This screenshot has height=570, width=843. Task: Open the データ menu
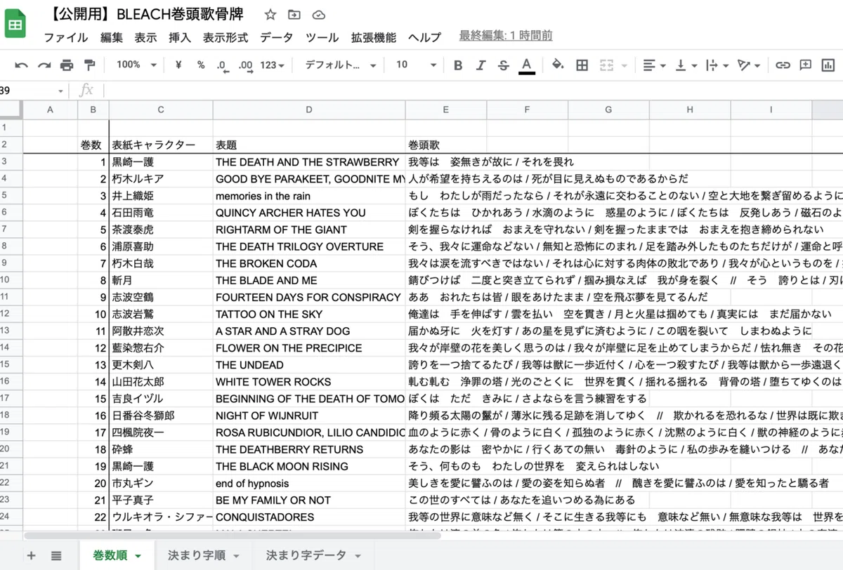point(277,37)
